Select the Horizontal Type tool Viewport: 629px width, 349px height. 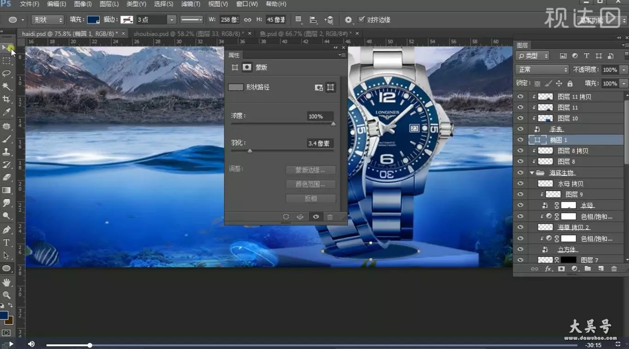(x=6, y=243)
